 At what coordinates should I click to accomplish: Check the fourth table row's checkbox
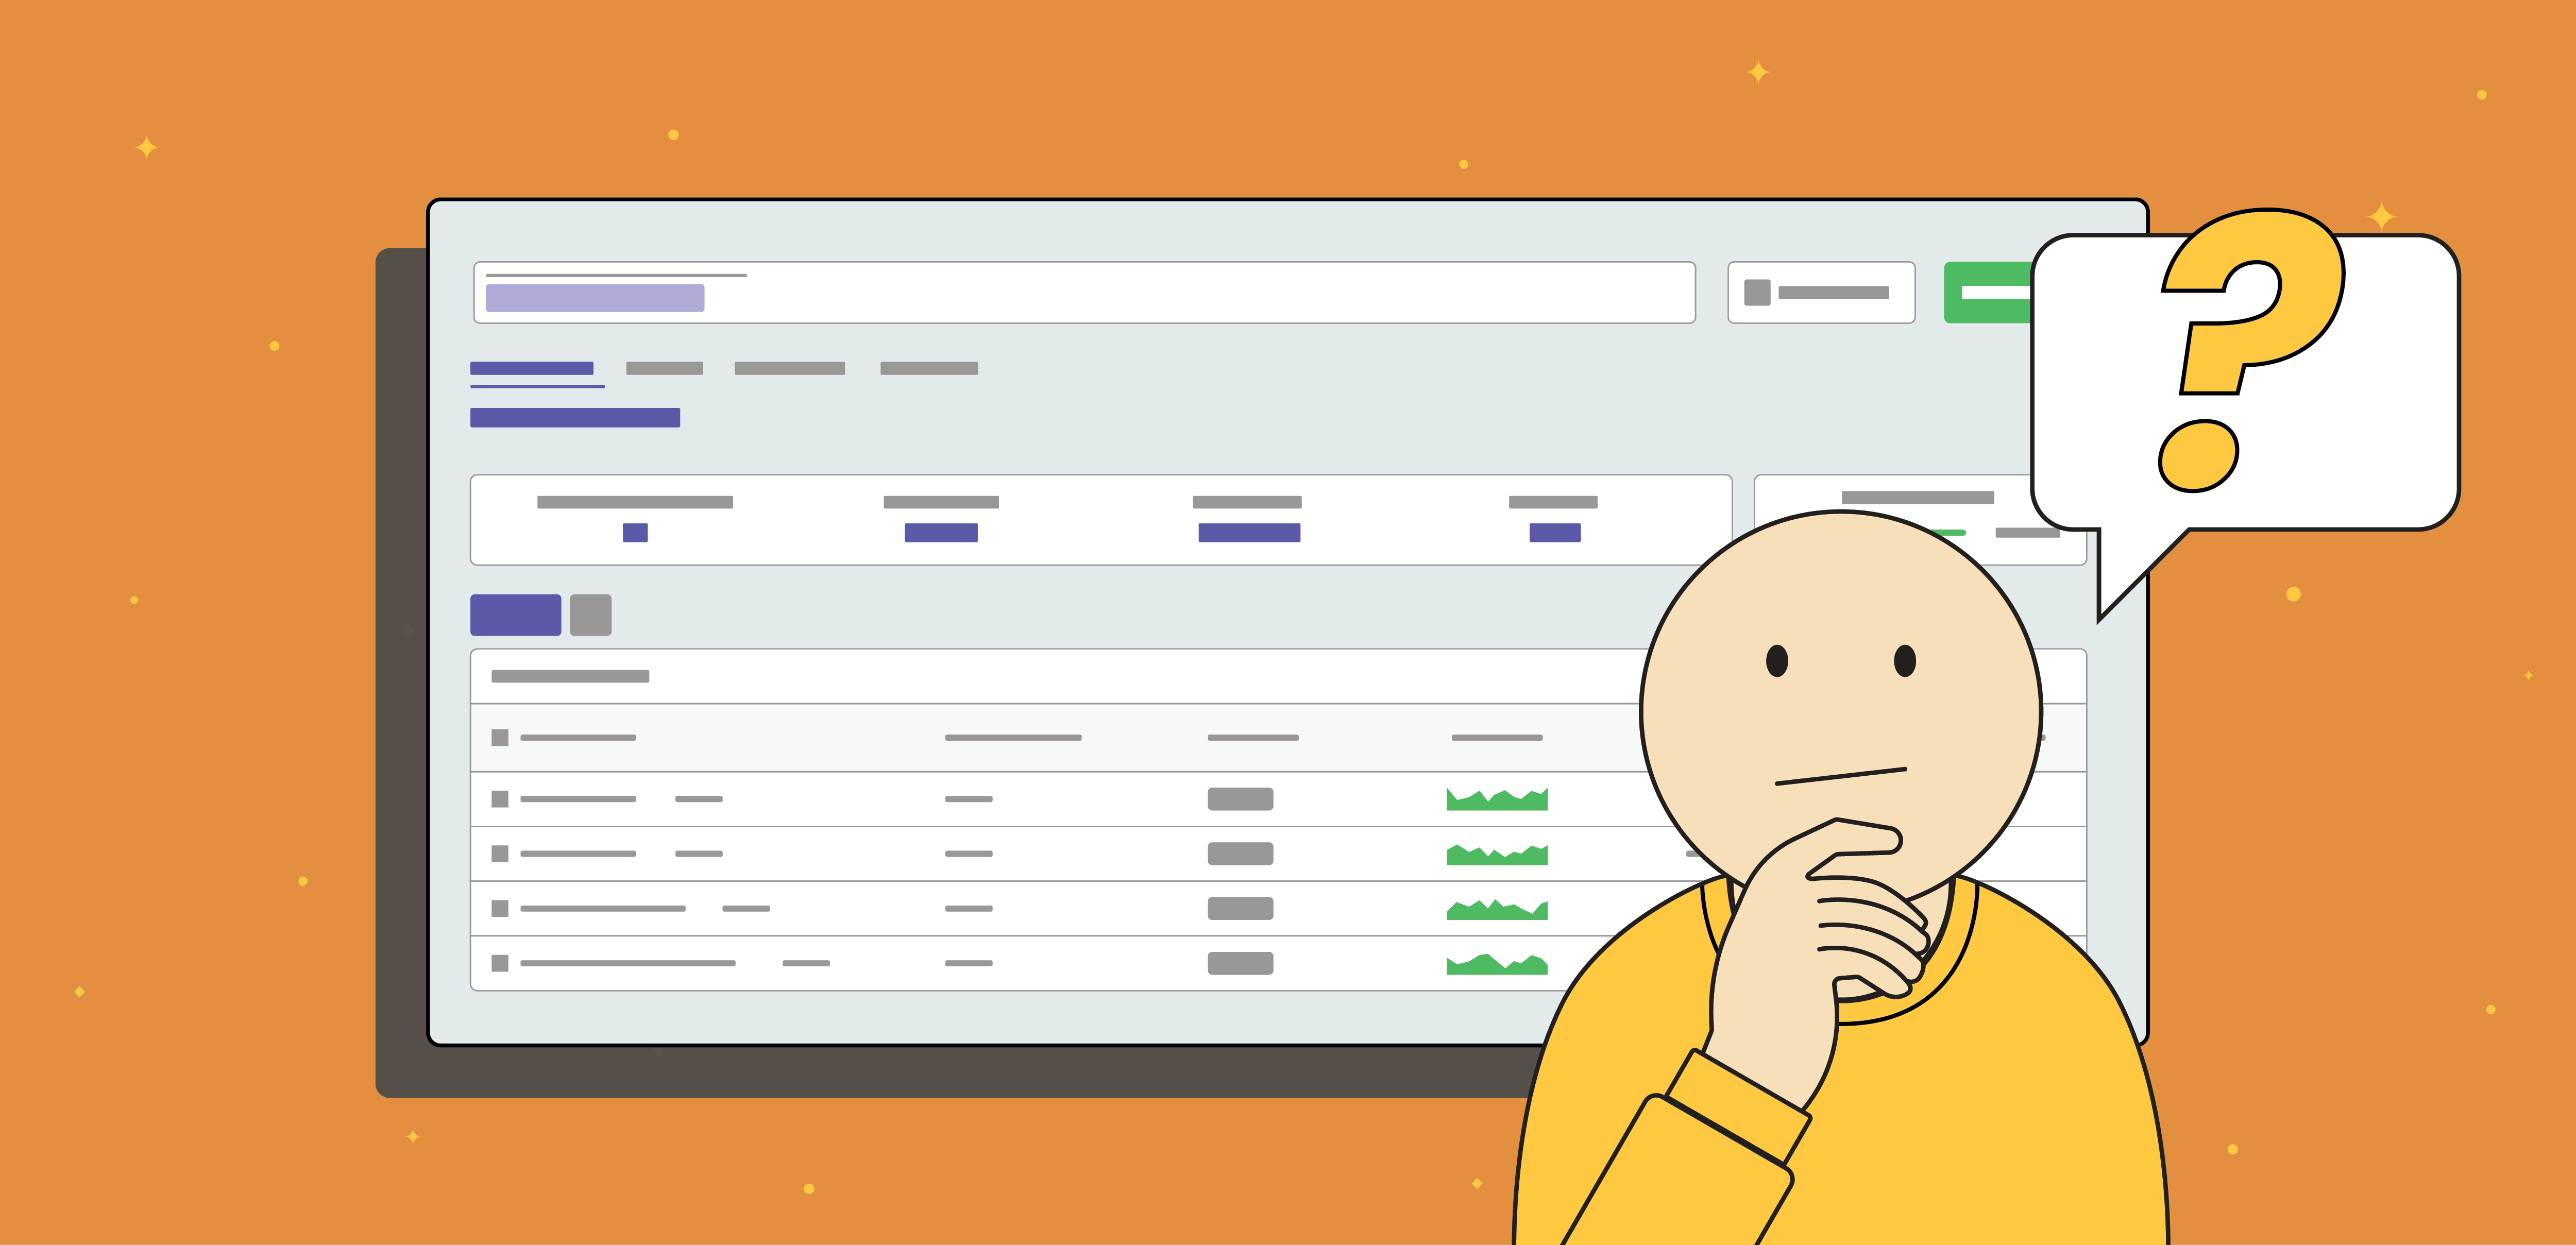tap(500, 963)
